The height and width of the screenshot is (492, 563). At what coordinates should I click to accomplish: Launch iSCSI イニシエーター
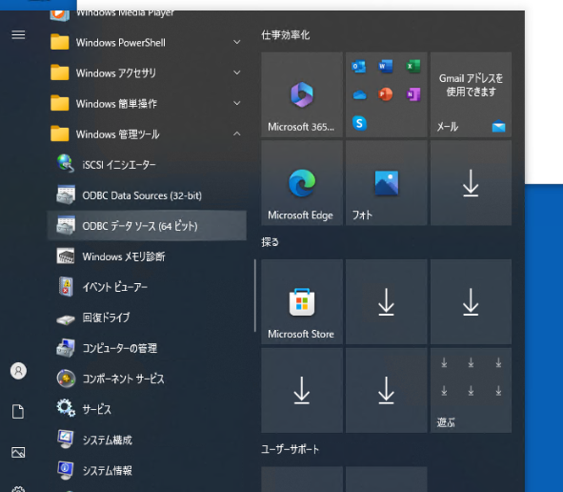click(147, 165)
